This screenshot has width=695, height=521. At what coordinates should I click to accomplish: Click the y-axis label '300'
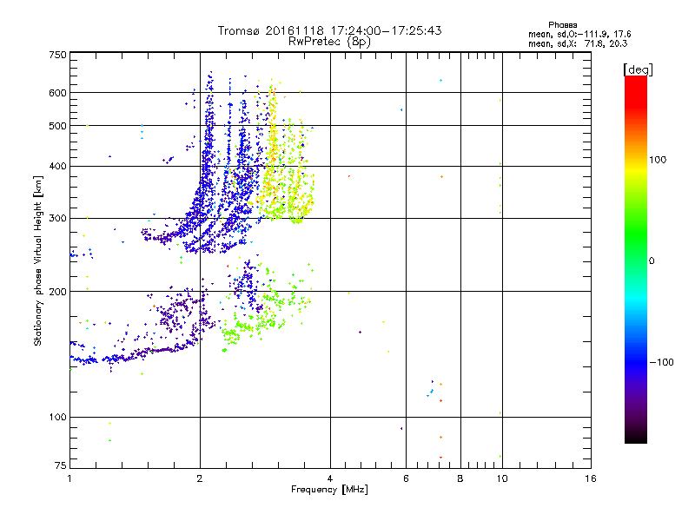click(x=57, y=219)
